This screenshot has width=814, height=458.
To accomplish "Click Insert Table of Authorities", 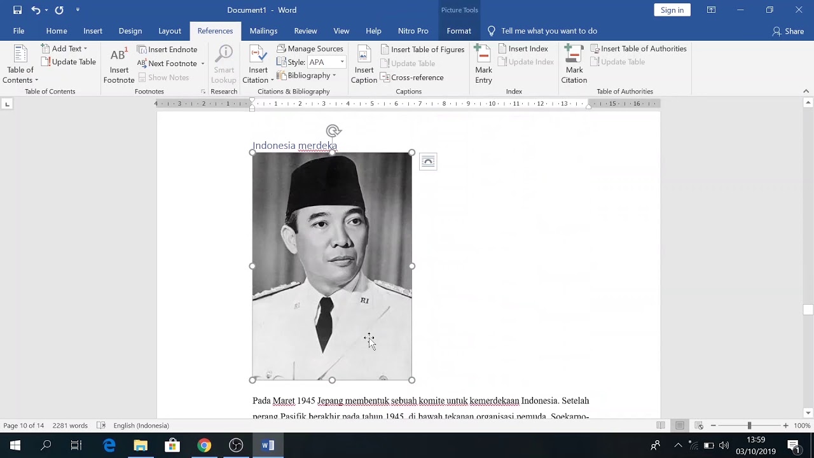I will (x=638, y=49).
